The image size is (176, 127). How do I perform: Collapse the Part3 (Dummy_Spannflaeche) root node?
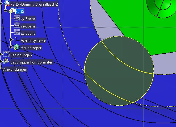pos(1,3)
